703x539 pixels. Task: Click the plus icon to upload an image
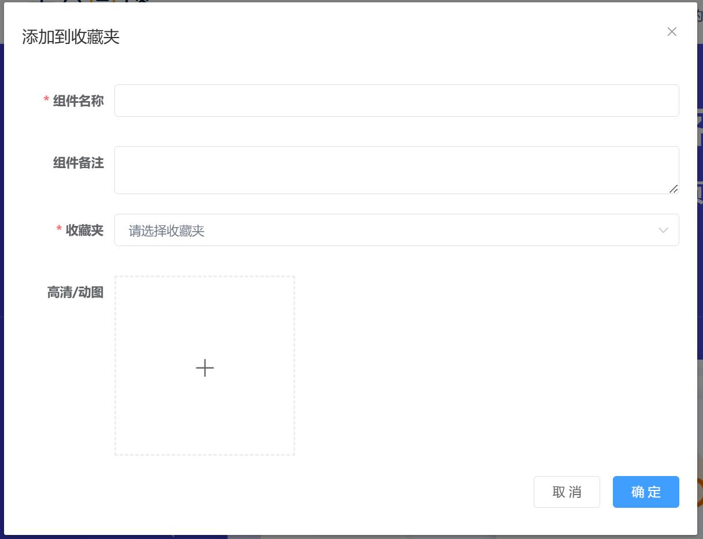(204, 367)
